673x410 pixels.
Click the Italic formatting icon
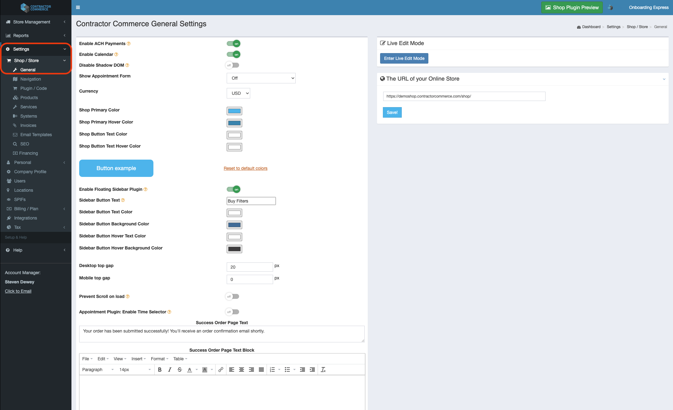pos(169,370)
